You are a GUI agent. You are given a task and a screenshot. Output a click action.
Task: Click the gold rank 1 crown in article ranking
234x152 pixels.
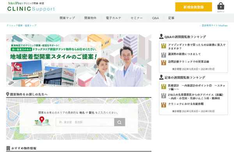pos(163,87)
